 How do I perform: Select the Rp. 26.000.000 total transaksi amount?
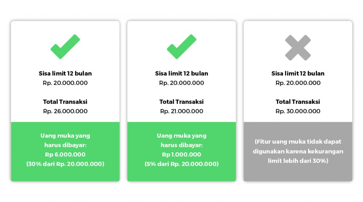pyautogui.click(x=65, y=111)
